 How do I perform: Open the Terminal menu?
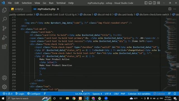61,3
